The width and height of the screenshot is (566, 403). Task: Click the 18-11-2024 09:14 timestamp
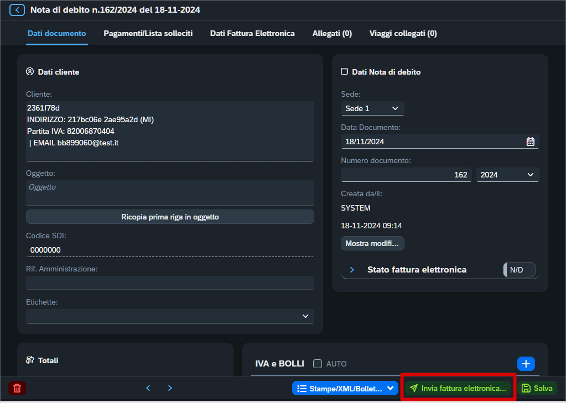coord(371,226)
